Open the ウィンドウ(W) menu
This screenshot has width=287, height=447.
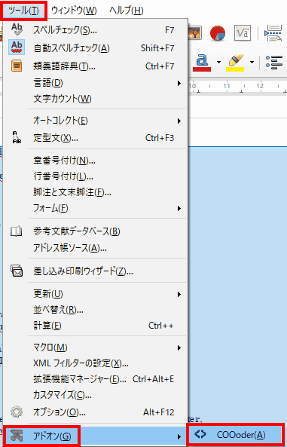click(x=74, y=11)
